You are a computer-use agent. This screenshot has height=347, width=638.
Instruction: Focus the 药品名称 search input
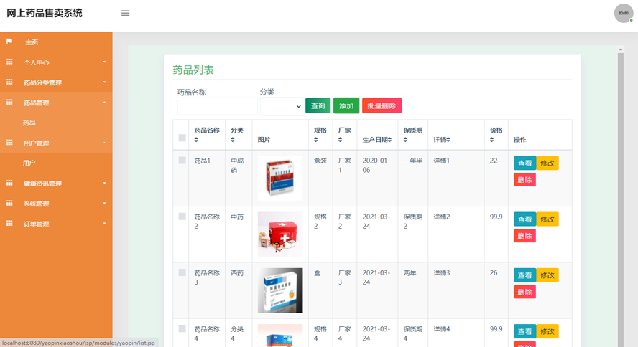[x=217, y=106]
